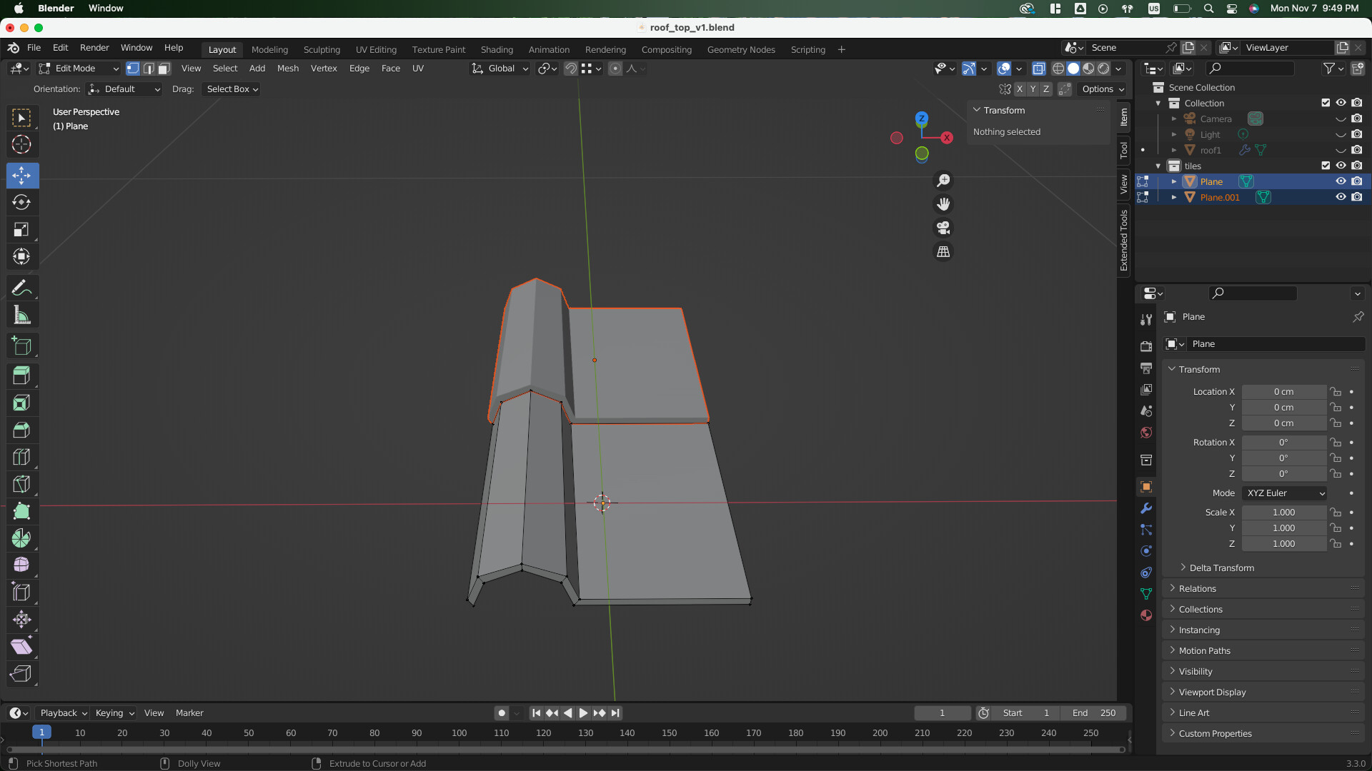Toggle eye visibility for Plane object
This screenshot has width=1372, height=771.
coord(1341,181)
